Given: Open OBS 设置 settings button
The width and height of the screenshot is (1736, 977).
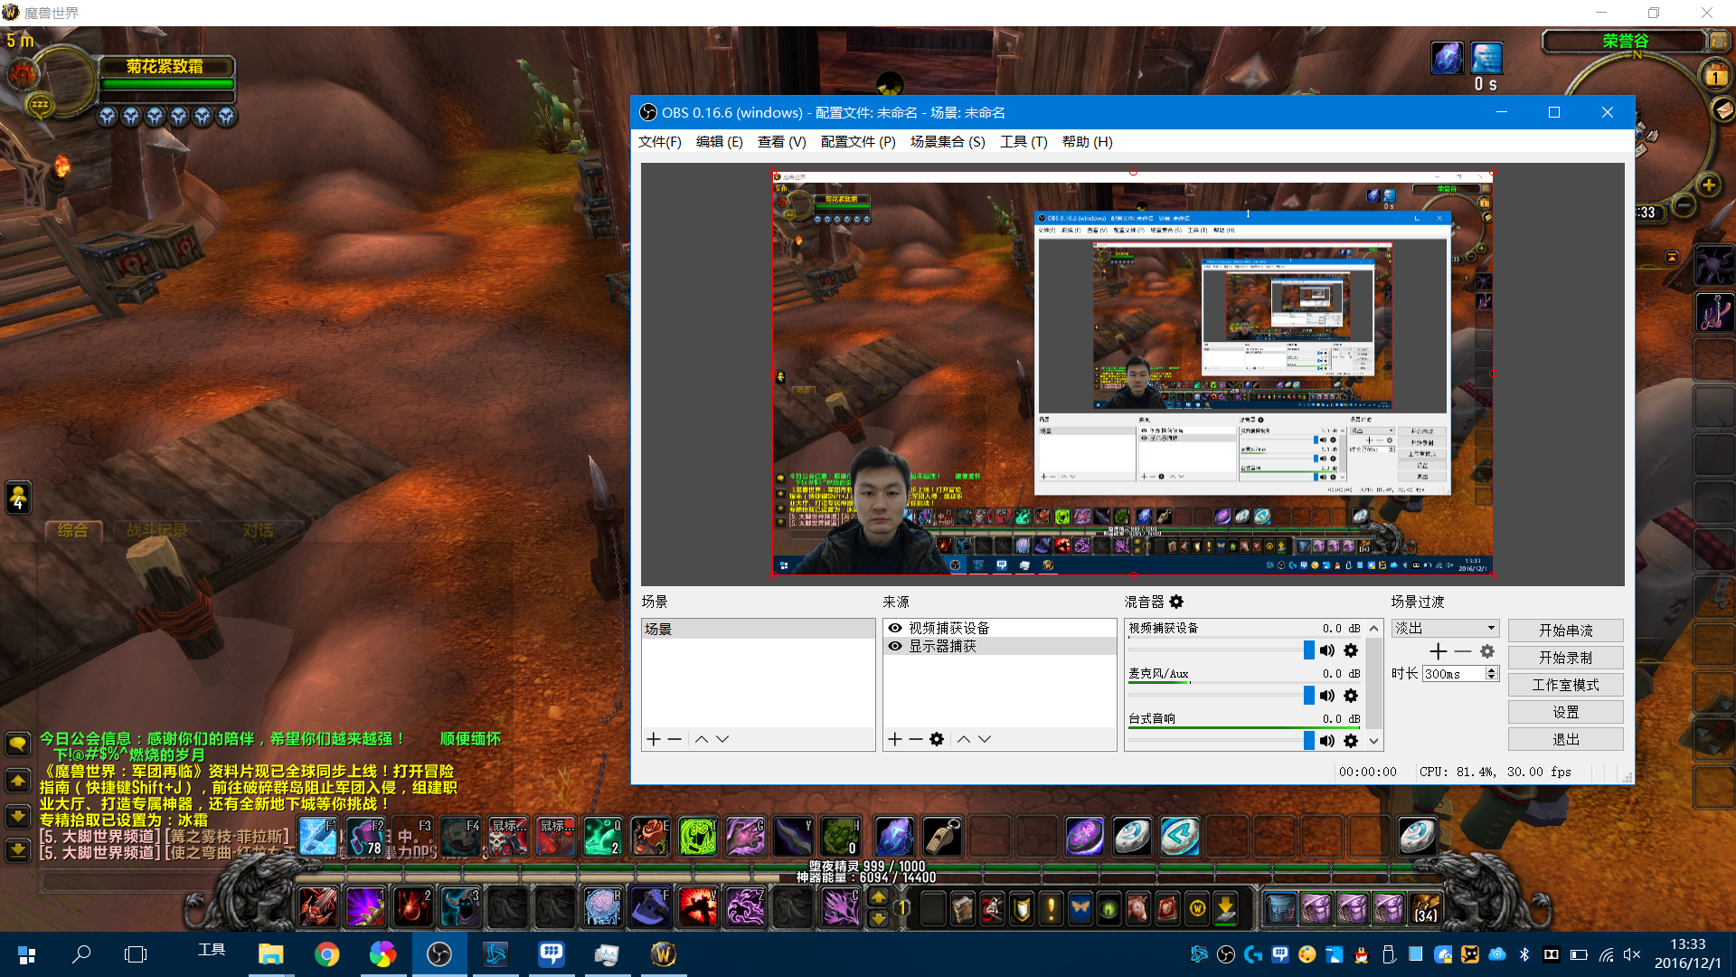Looking at the screenshot, I should (x=1565, y=712).
